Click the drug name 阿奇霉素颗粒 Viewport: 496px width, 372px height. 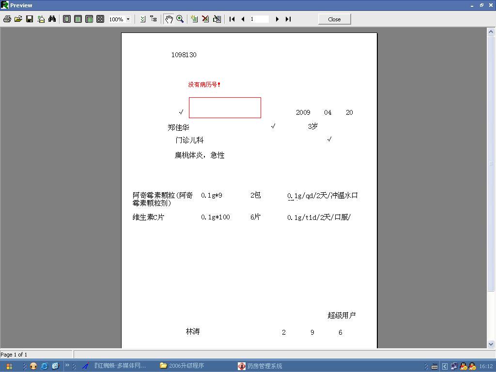(x=163, y=199)
